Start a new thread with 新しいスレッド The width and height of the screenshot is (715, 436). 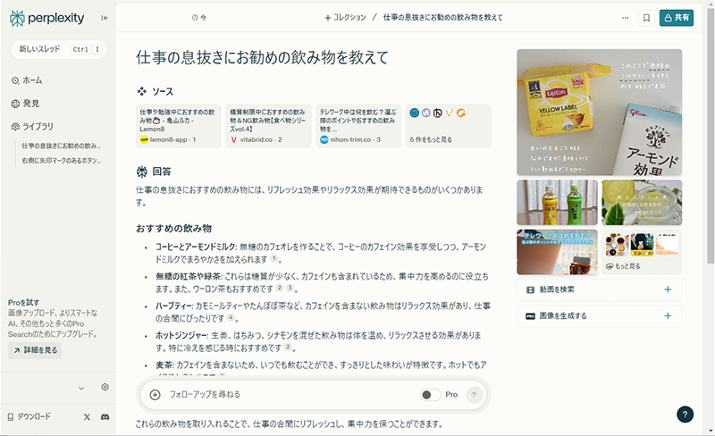[58, 49]
